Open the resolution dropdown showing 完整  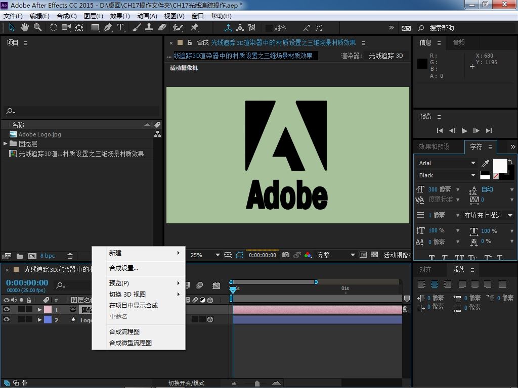pos(336,255)
